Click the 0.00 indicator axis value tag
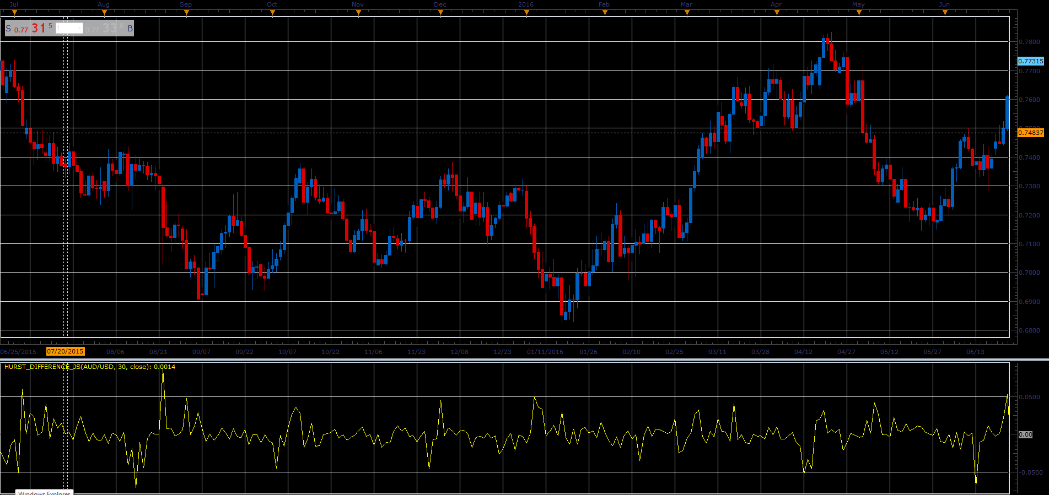The height and width of the screenshot is (495, 1049). (1025, 434)
